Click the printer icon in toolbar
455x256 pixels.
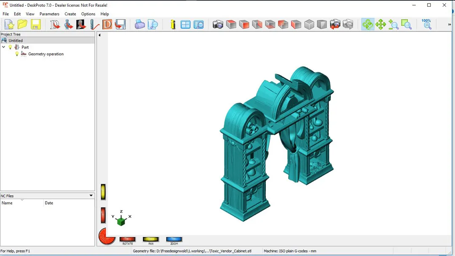coord(140,24)
